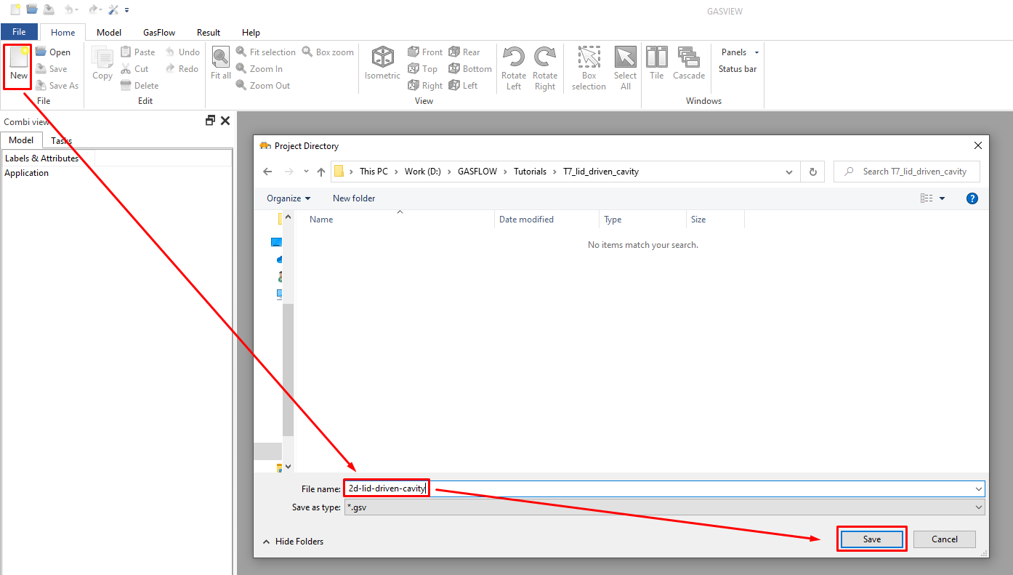The width and height of the screenshot is (1013, 575).
Task: Click the New file icon
Action: (18, 64)
